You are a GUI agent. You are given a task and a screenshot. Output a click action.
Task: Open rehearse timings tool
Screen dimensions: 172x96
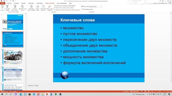[x=43, y=8]
